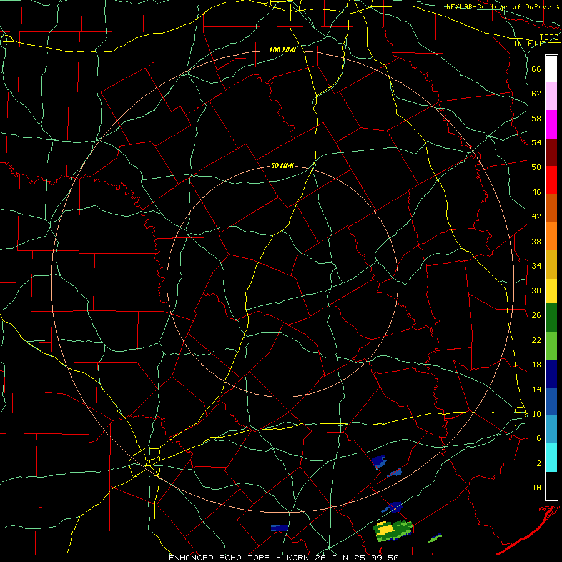Pick the magenta 58 kft legend swatch
The image size is (562, 562).
551,124
